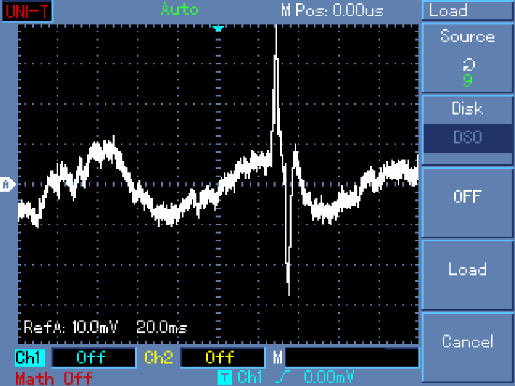Click the Ch2 Off status field
Image resolution: width=515 pixels, height=386 pixels.
click(x=223, y=358)
